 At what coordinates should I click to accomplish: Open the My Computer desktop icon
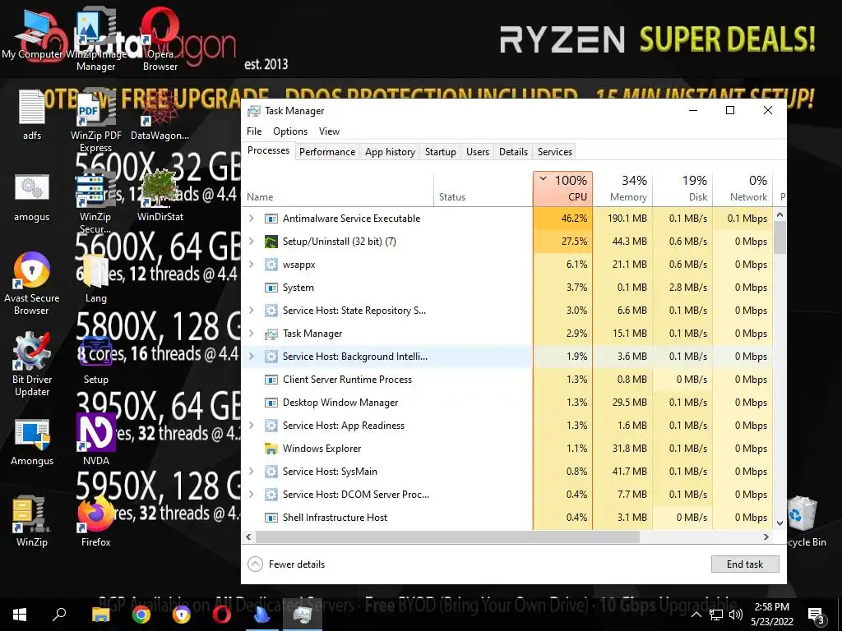tap(32, 35)
